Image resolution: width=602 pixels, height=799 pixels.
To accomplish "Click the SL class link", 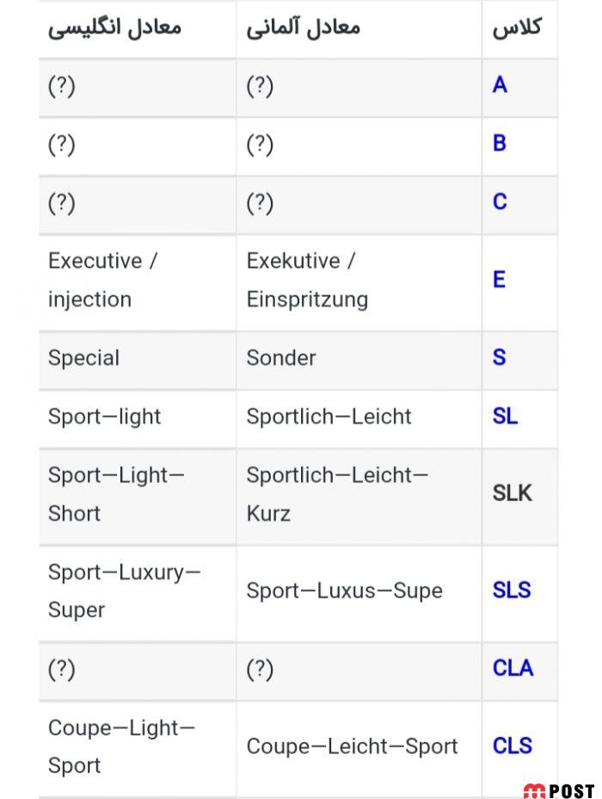I will pyautogui.click(x=505, y=416).
